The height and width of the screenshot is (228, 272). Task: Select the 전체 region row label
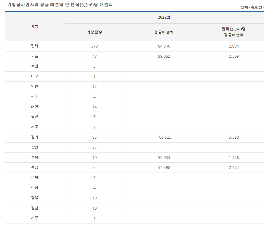click(35, 46)
